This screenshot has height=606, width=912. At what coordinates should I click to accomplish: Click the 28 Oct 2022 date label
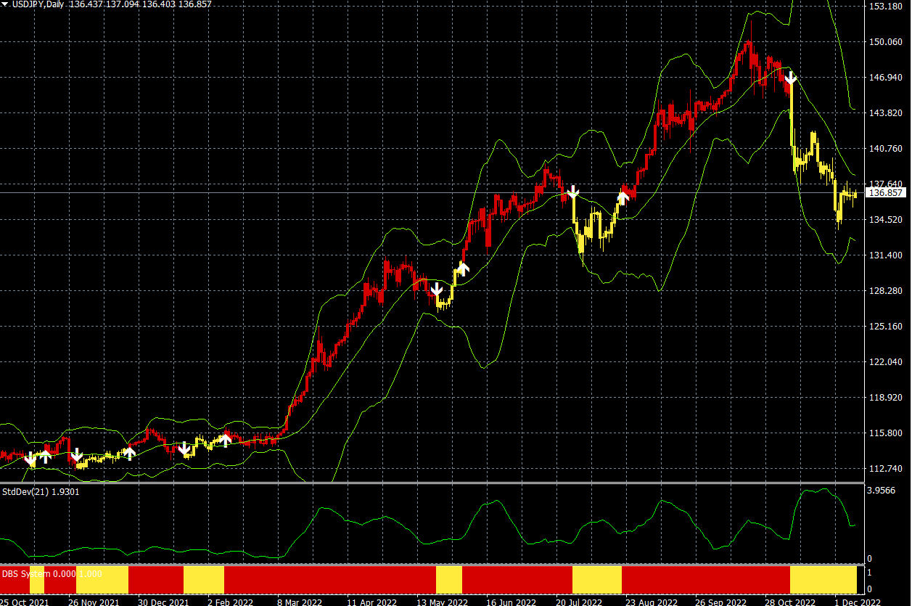tap(790, 602)
